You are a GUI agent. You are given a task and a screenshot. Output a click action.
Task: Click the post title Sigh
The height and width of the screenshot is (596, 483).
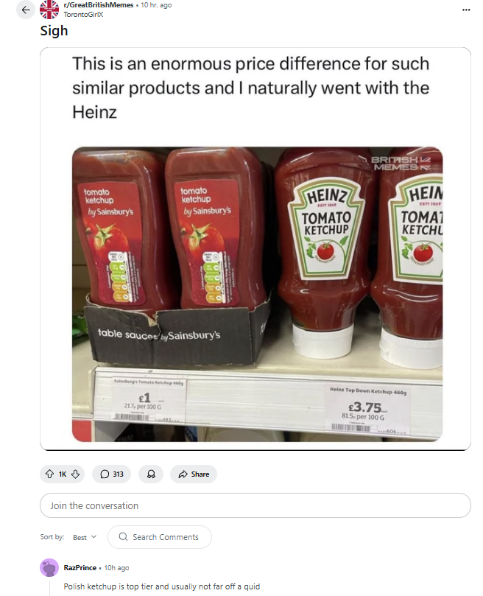tap(54, 31)
